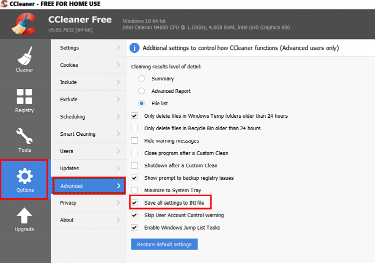Toggle Skip User Account Control warning
This screenshot has height=263, width=375.
[x=134, y=215]
